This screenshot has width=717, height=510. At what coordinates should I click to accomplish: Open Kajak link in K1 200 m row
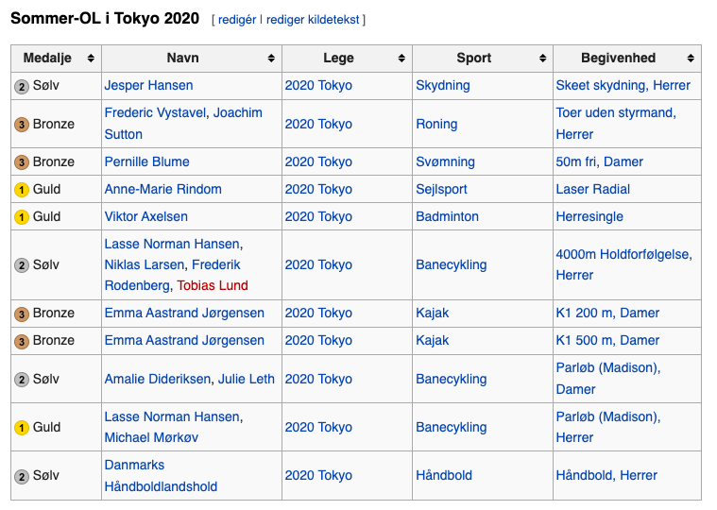[432, 313]
